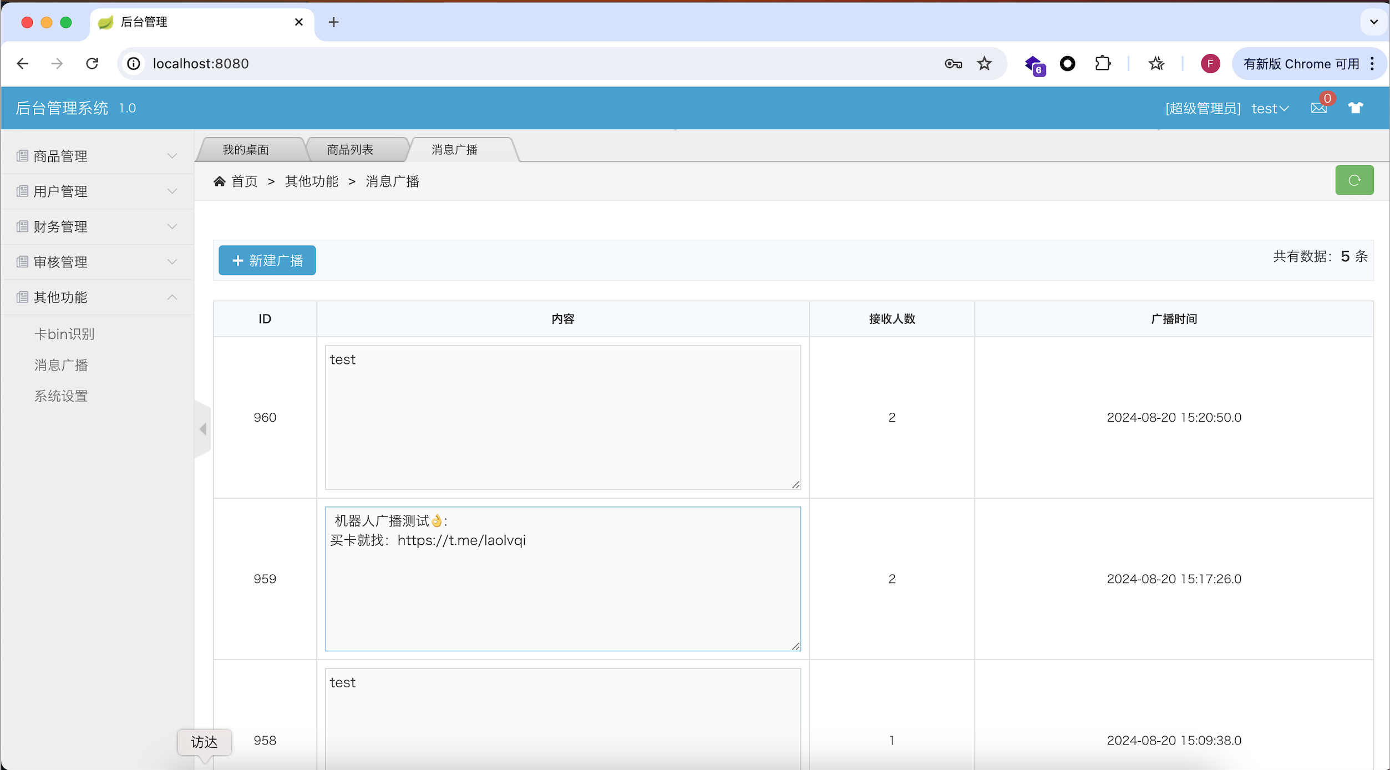This screenshot has height=770, width=1390.
Task: Click the black circle extension icon
Action: (x=1068, y=64)
